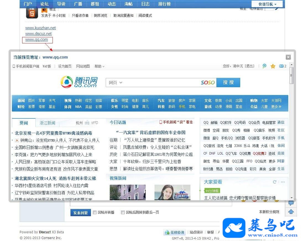
Task: Click the HTML5 avatar icon of the poster
Action: [32, 13]
